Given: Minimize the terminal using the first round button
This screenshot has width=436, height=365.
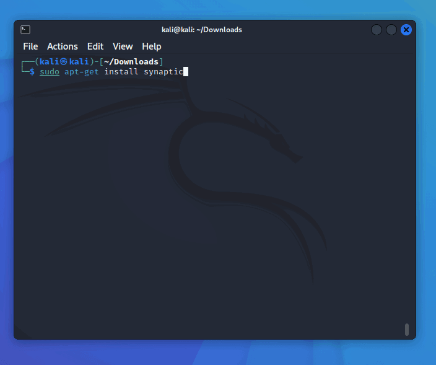Looking at the screenshot, I should click(376, 30).
